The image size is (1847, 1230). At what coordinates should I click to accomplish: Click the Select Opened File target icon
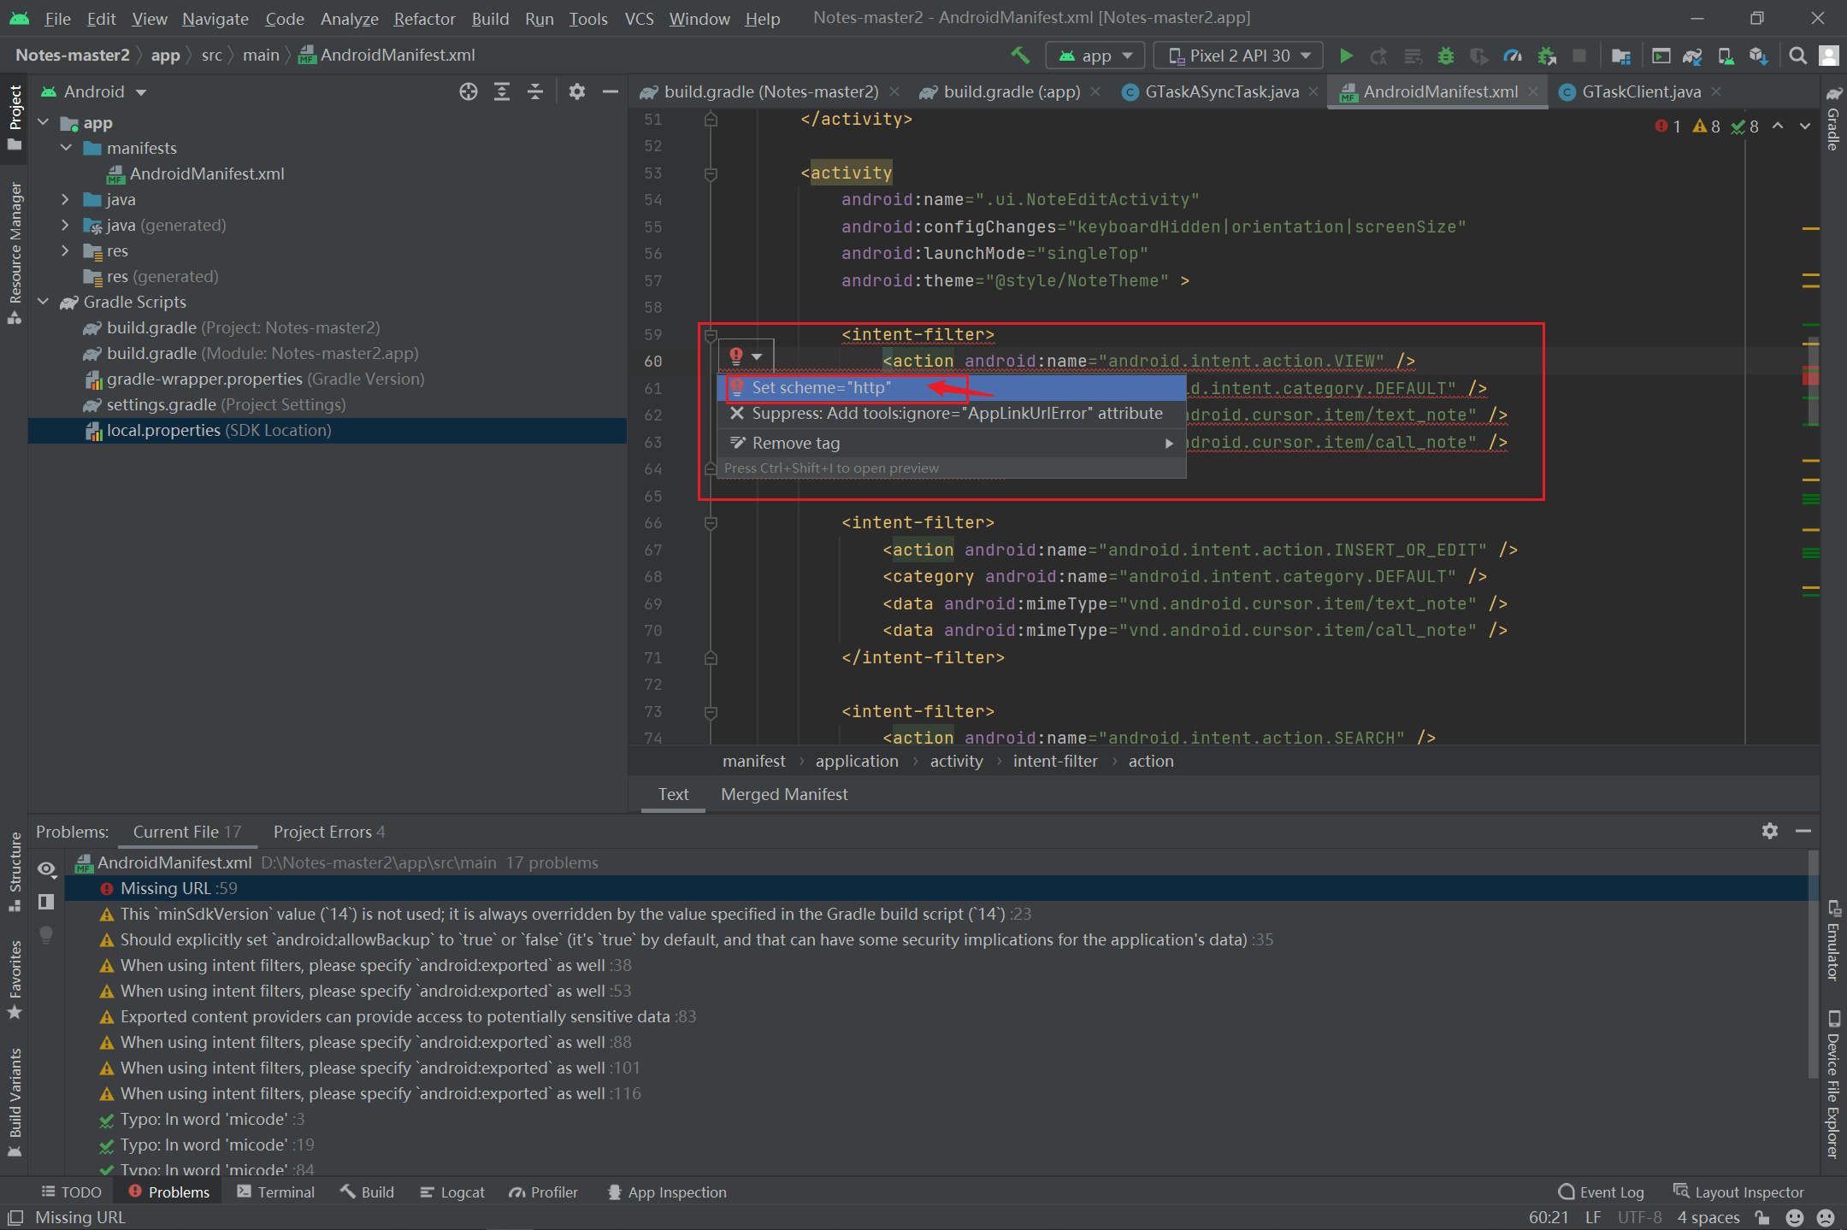(x=469, y=91)
